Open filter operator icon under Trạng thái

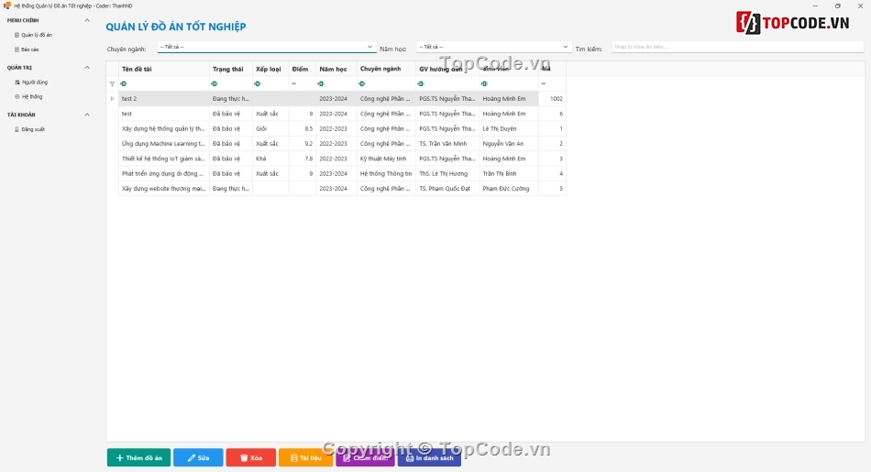pyautogui.click(x=215, y=83)
